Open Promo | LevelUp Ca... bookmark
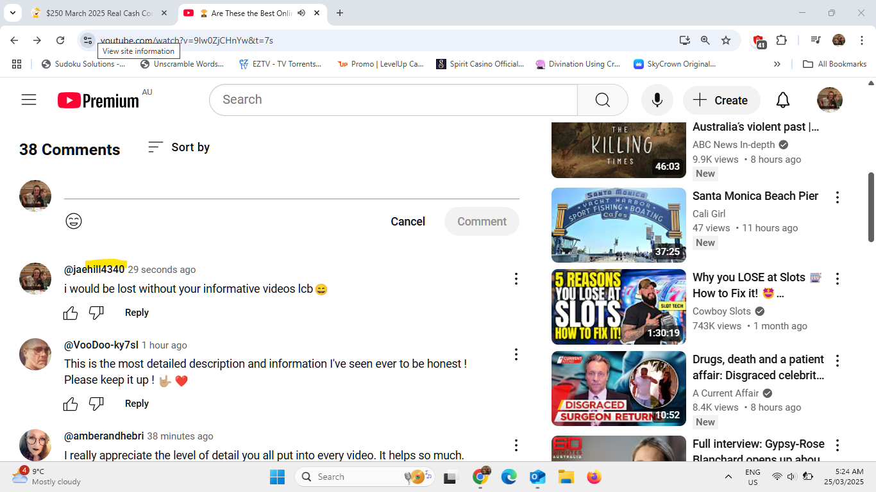876x492 pixels. [381, 64]
